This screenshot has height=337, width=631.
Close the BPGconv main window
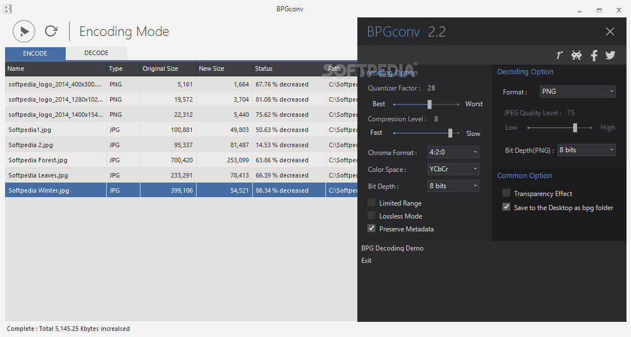click(619, 10)
